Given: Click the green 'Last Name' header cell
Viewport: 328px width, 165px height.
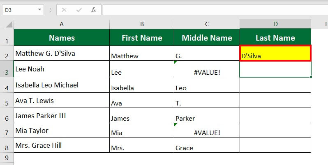Looking at the screenshot, I should pos(275,38).
